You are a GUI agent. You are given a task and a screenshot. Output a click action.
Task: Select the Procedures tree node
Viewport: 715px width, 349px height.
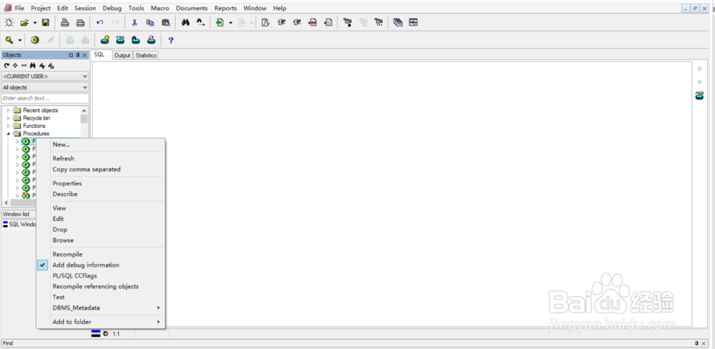[x=36, y=134]
